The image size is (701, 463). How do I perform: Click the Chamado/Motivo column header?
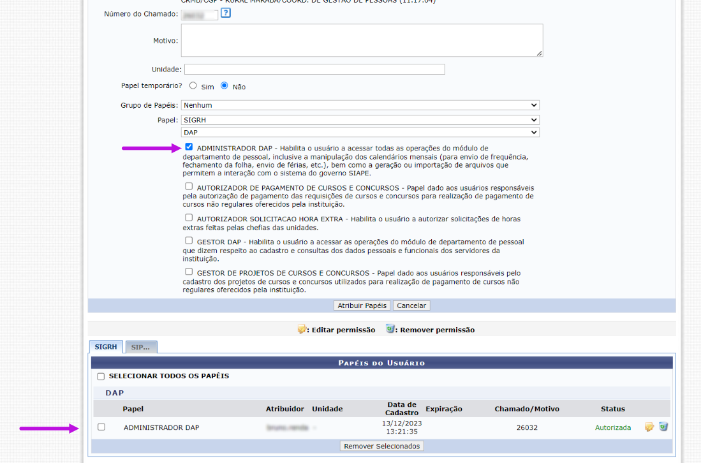pos(527,409)
